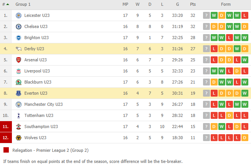
Task: Click the Chelsea U23 club crest icon
Action: point(18,26)
